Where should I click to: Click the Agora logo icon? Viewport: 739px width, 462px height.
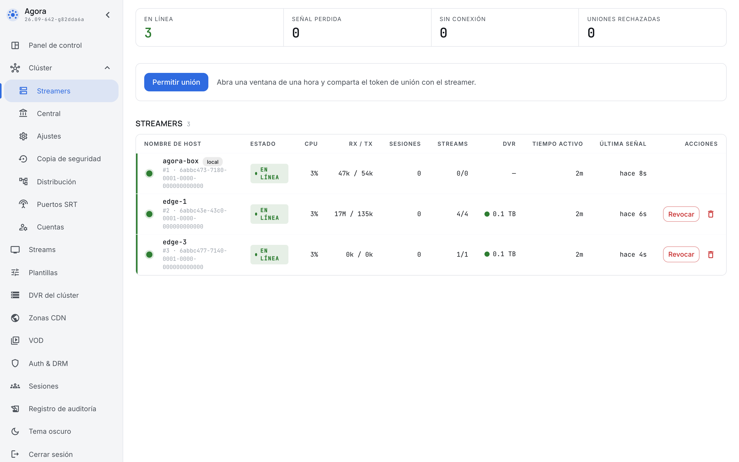tap(13, 15)
